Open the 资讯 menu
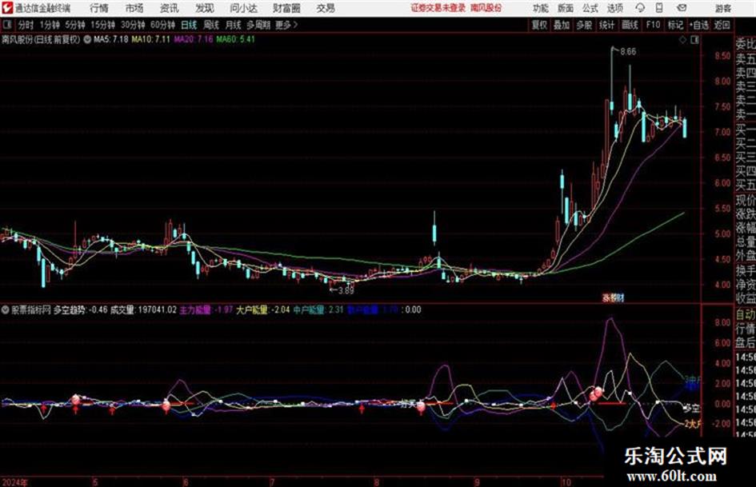The image size is (756, 487). point(170,8)
